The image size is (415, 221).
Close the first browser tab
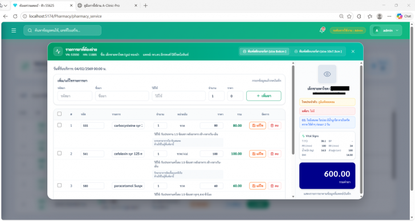point(71,6)
